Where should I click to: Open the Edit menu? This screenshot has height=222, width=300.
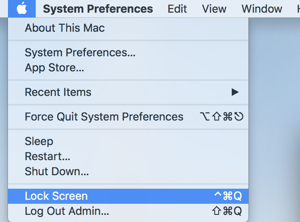point(177,9)
